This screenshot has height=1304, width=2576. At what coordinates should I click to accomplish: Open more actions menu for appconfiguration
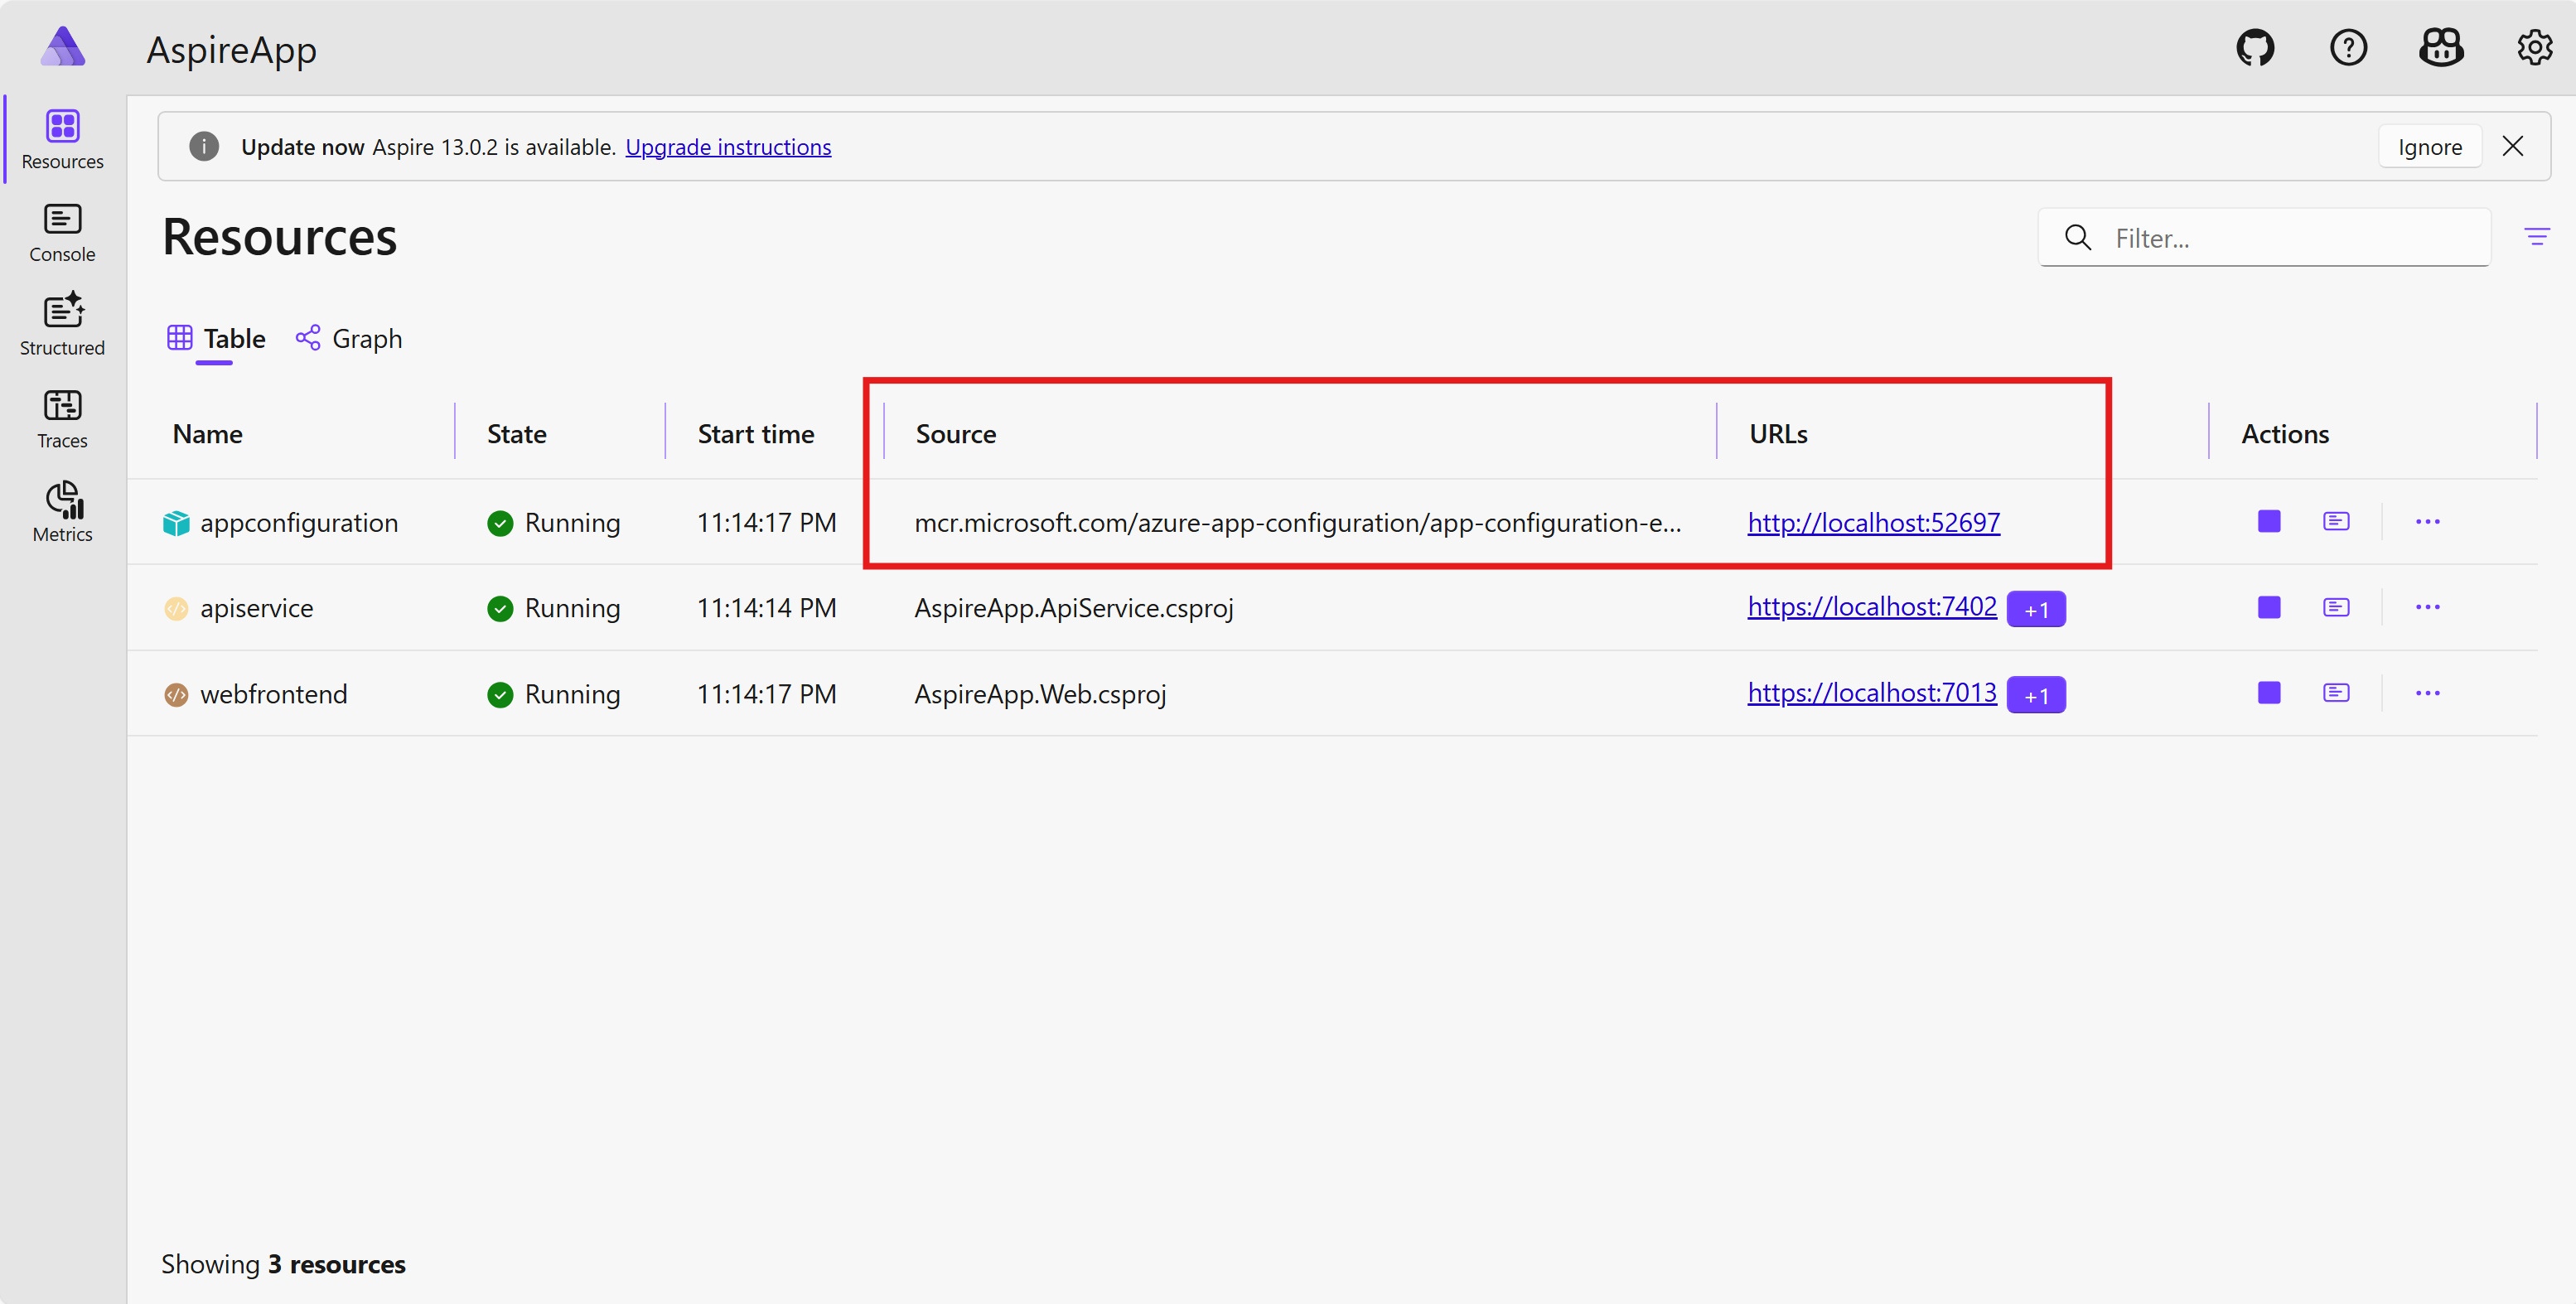coord(2427,521)
